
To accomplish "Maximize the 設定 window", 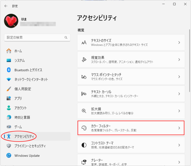I will [174, 4].
